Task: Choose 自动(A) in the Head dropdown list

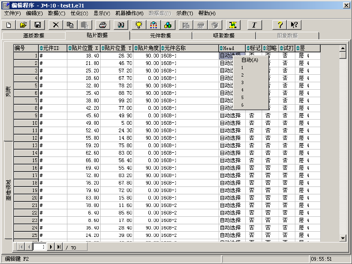Action: click(x=250, y=60)
